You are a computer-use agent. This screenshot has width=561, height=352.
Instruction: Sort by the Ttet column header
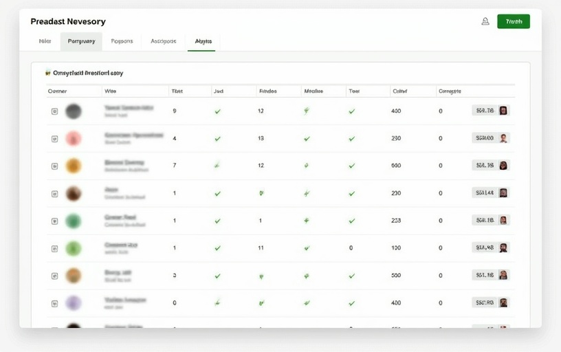(x=177, y=91)
